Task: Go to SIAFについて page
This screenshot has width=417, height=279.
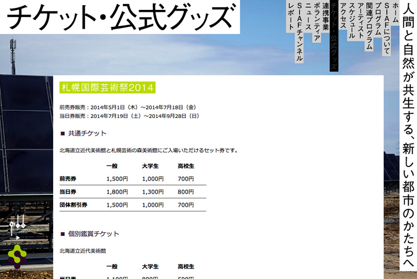Action: pyautogui.click(x=387, y=23)
